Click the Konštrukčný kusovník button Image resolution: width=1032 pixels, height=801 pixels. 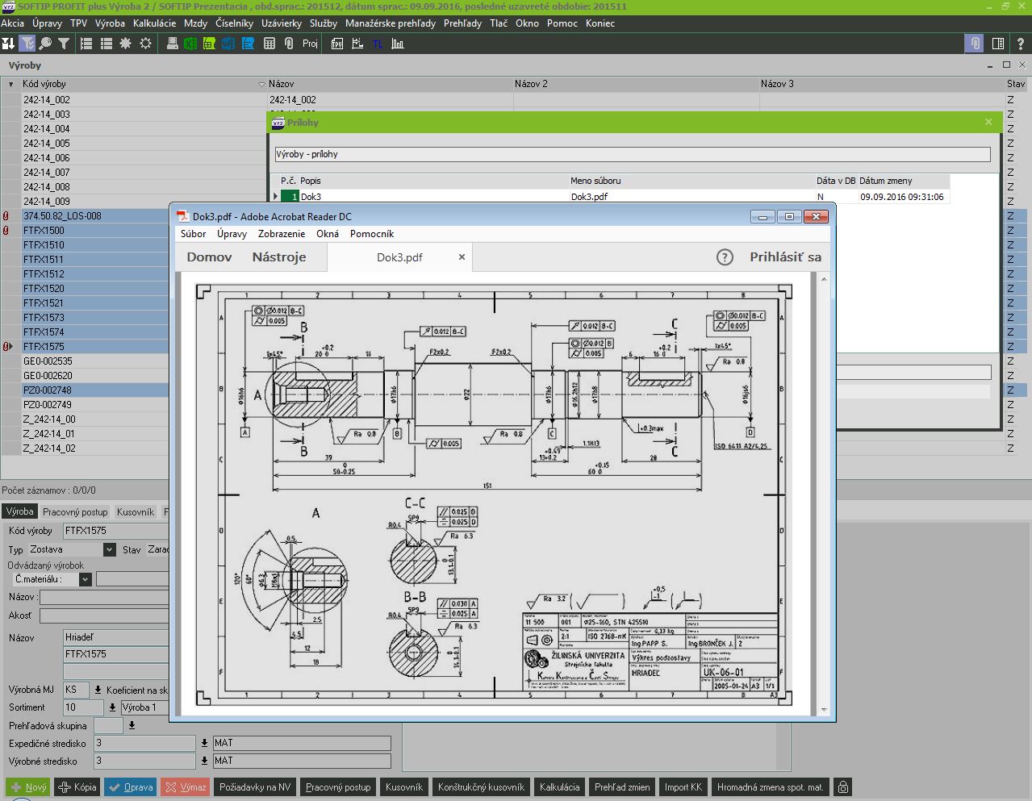[x=481, y=787]
